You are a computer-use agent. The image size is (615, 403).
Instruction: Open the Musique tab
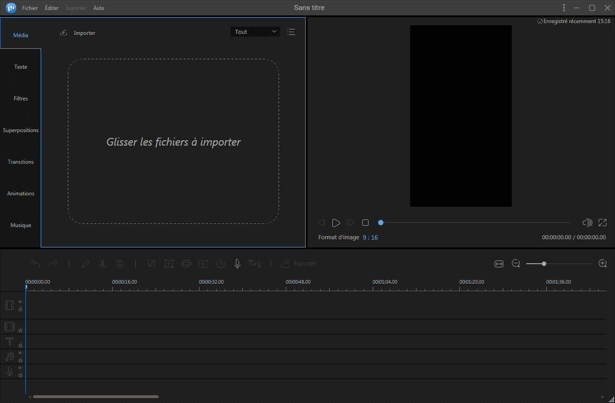[21, 225]
